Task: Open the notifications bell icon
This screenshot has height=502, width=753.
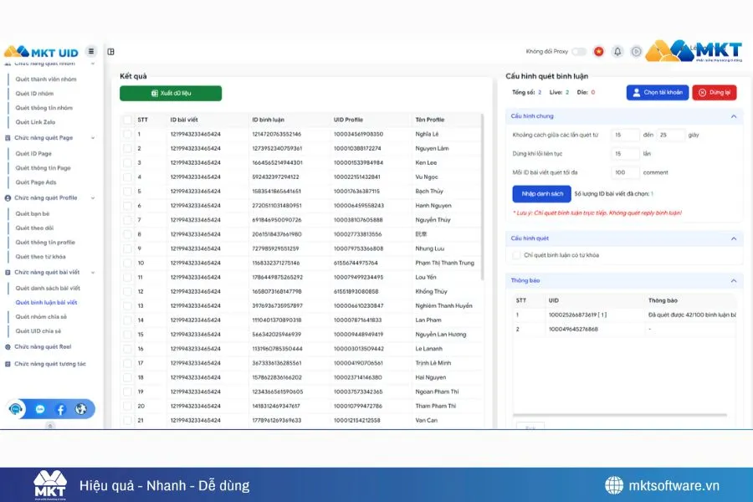Action: coord(617,51)
